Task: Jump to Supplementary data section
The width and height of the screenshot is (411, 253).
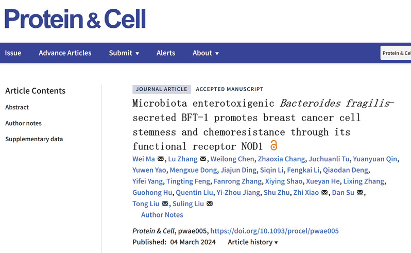Action: pos(34,139)
